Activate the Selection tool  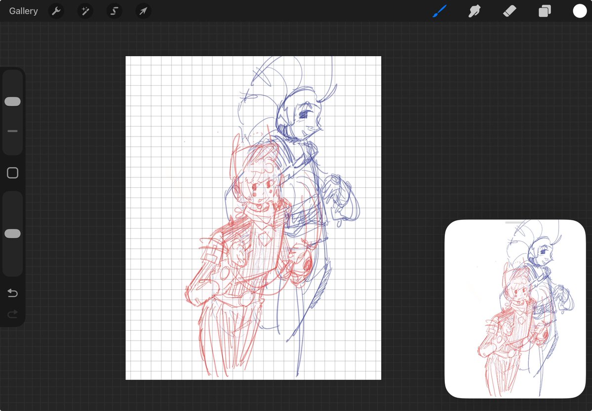coord(114,11)
